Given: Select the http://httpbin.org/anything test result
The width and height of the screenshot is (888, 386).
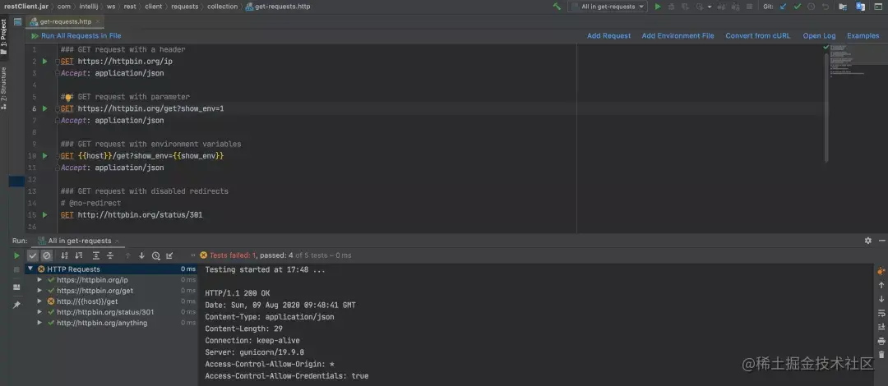Looking at the screenshot, I should pos(102,324).
